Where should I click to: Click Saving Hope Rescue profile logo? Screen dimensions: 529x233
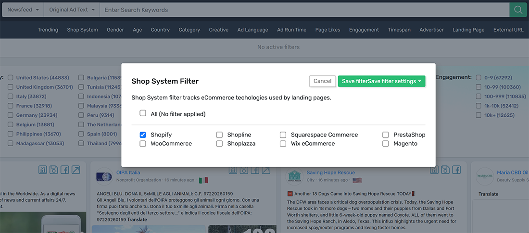point(294,176)
